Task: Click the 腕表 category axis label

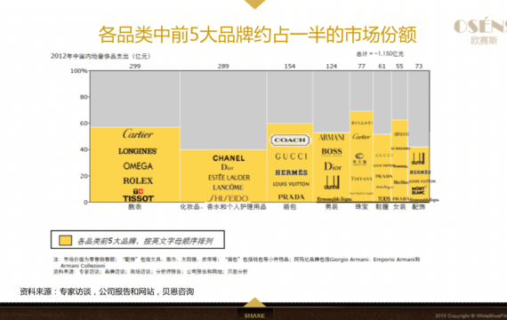Action: [135, 207]
